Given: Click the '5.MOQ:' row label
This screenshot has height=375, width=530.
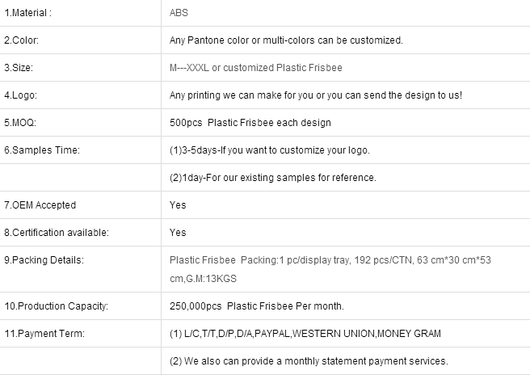Looking at the screenshot, I should coord(20,122).
